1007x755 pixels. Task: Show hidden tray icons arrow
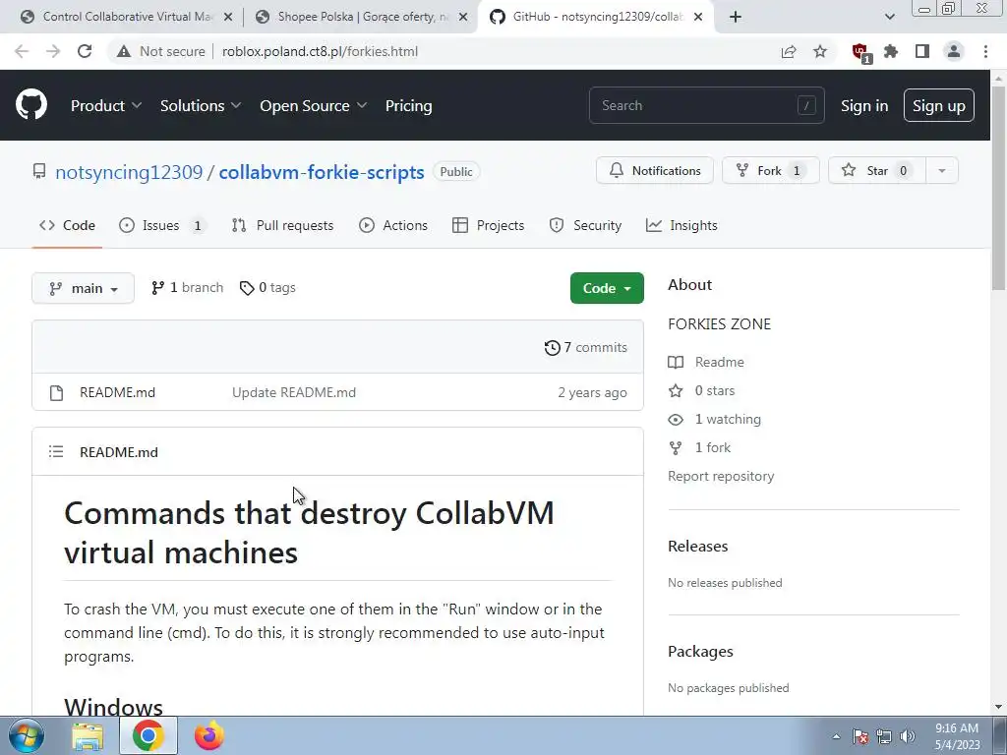pos(836,736)
